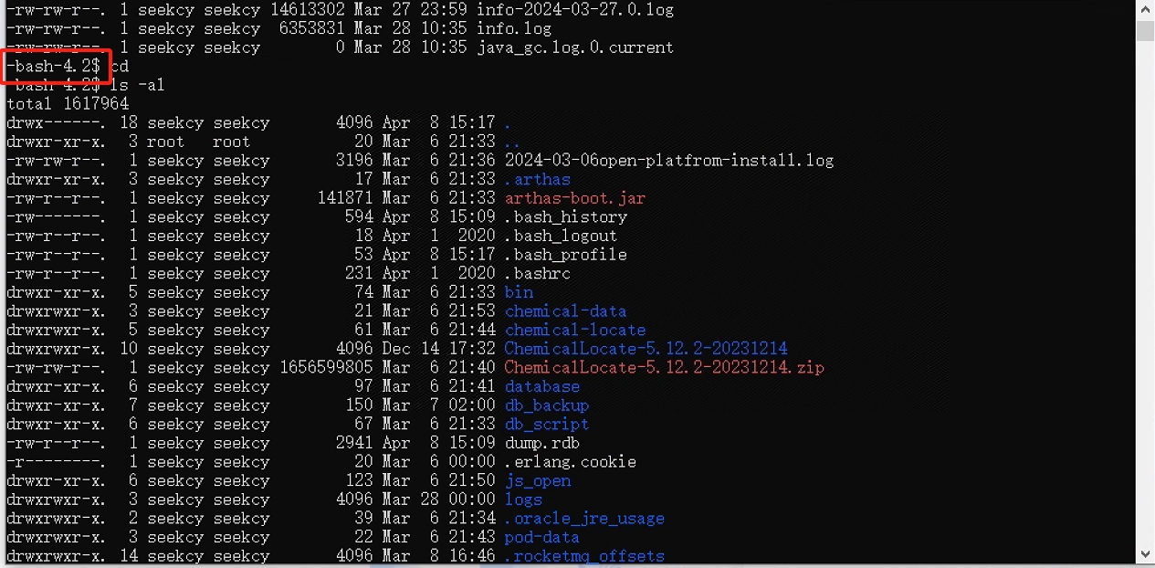This screenshot has height=568, width=1155.
Task: Click the db_backup directory entry
Action: point(546,405)
